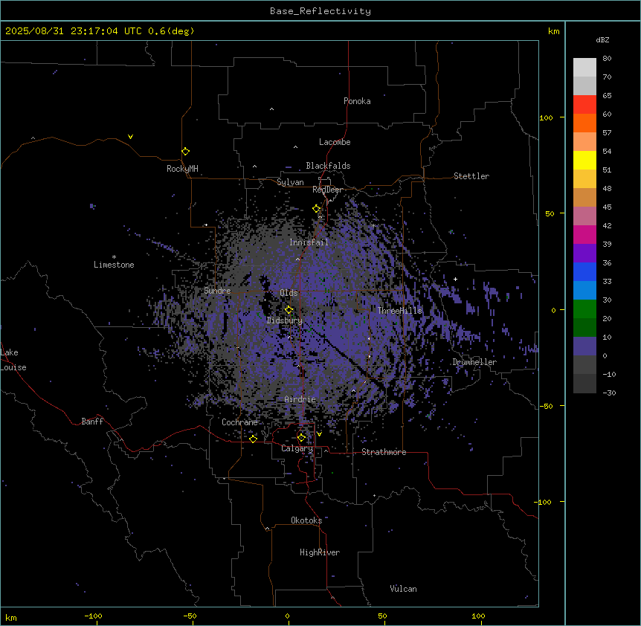The width and height of the screenshot is (641, 626).
Task: Click the white plus marker north of Drumheller
Action: (455, 279)
